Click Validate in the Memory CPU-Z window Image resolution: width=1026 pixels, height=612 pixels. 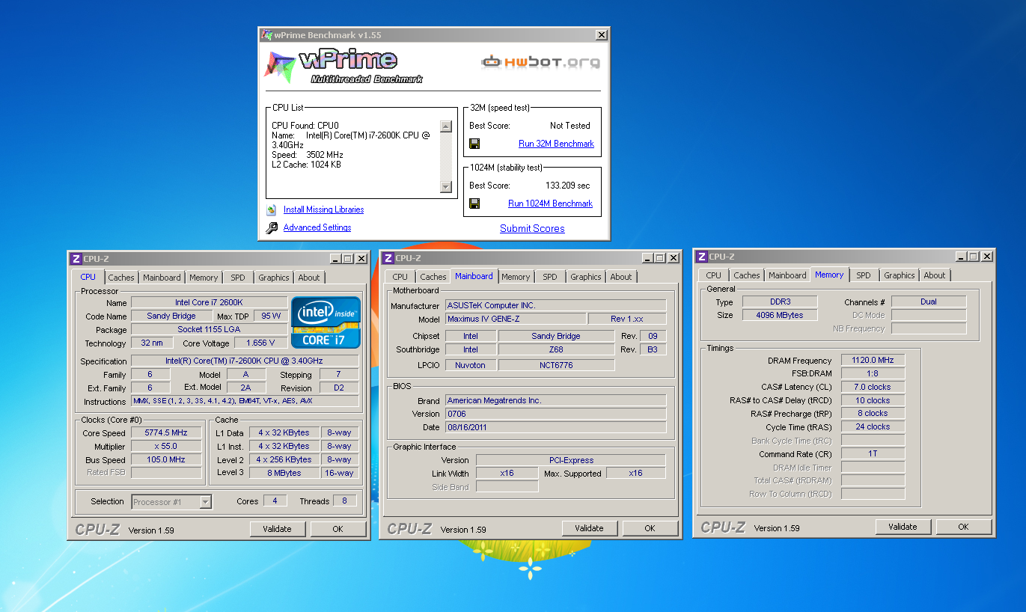click(903, 527)
